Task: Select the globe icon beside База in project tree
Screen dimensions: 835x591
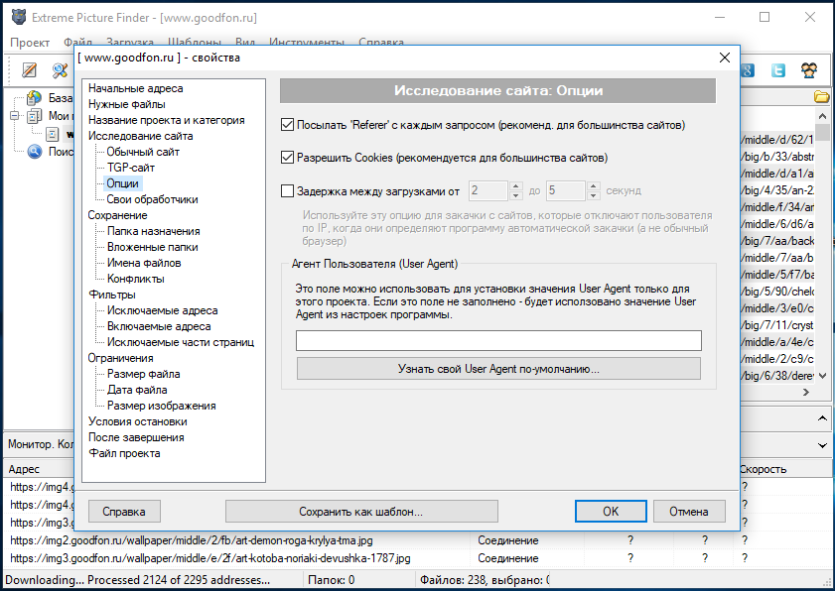Action: tap(35, 98)
